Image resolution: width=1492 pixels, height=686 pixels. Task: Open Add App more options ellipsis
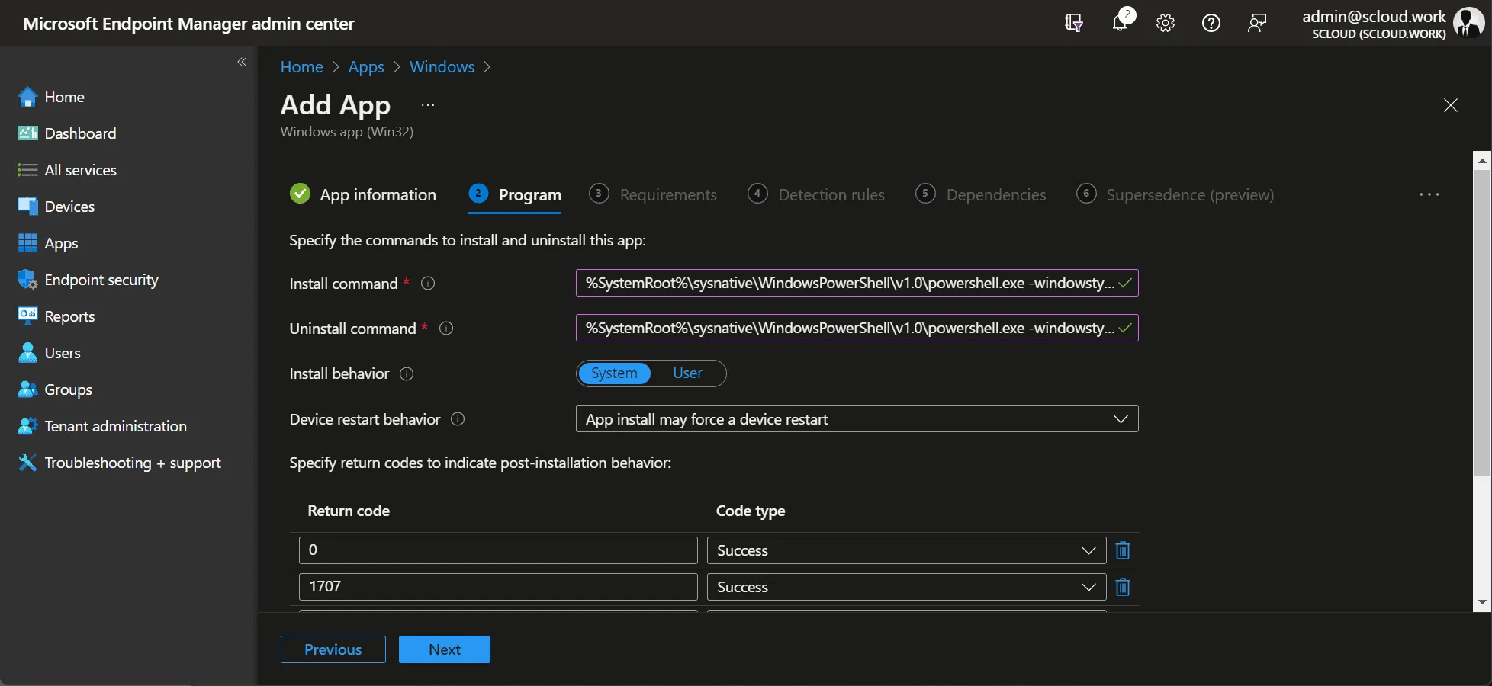point(428,105)
